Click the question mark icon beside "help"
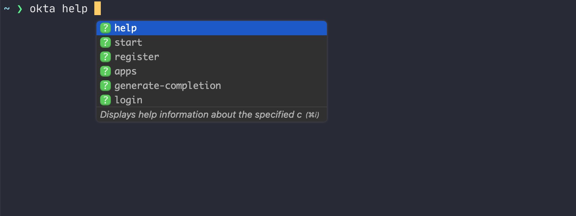The width and height of the screenshot is (576, 216). 105,28
